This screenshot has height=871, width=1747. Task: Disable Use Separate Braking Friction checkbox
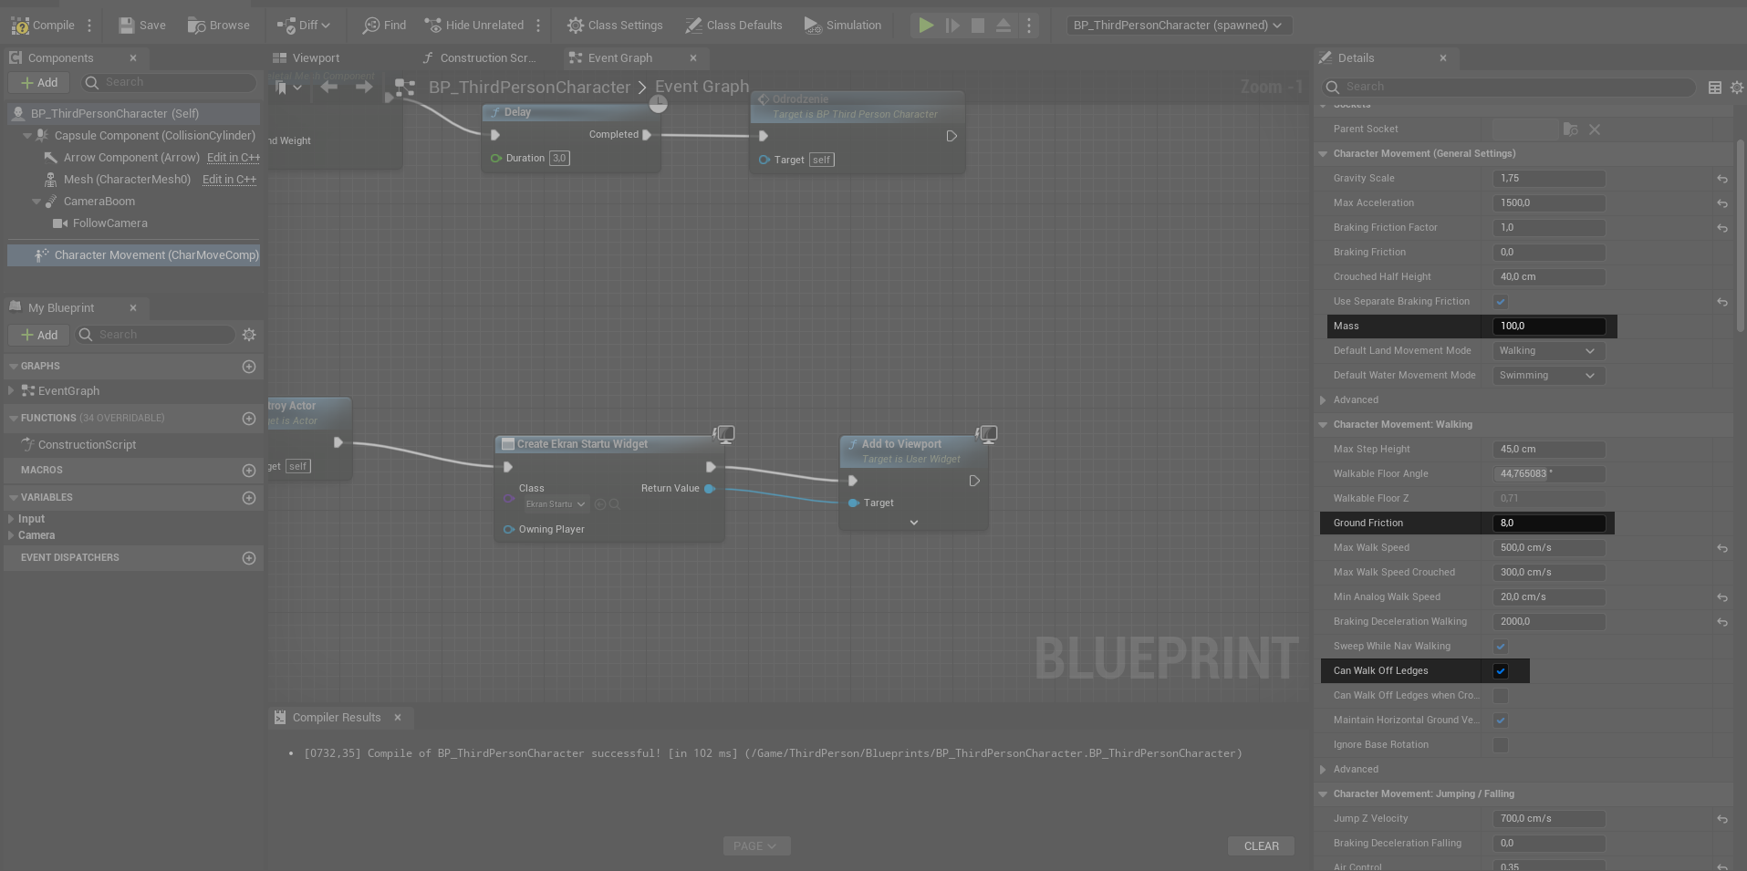point(1501,302)
